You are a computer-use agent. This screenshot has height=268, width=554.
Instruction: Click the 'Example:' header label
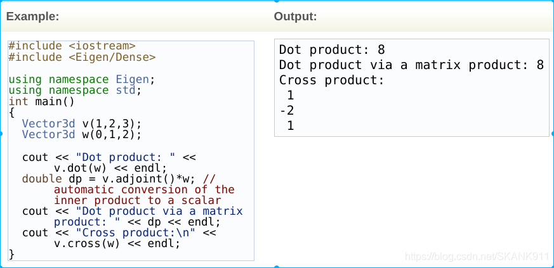pyautogui.click(x=32, y=16)
